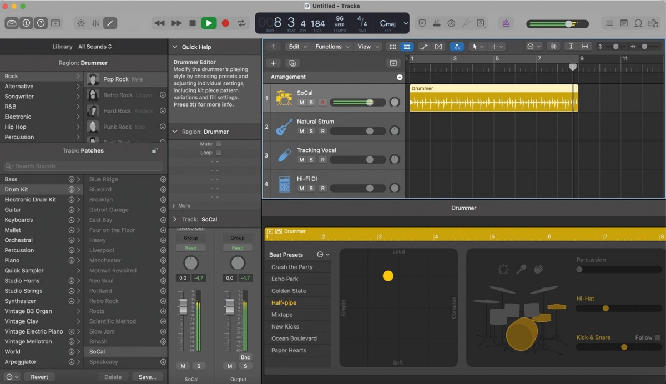This screenshot has width=666, height=384.
Task: Stop playback with the Stop button
Action: [193, 23]
